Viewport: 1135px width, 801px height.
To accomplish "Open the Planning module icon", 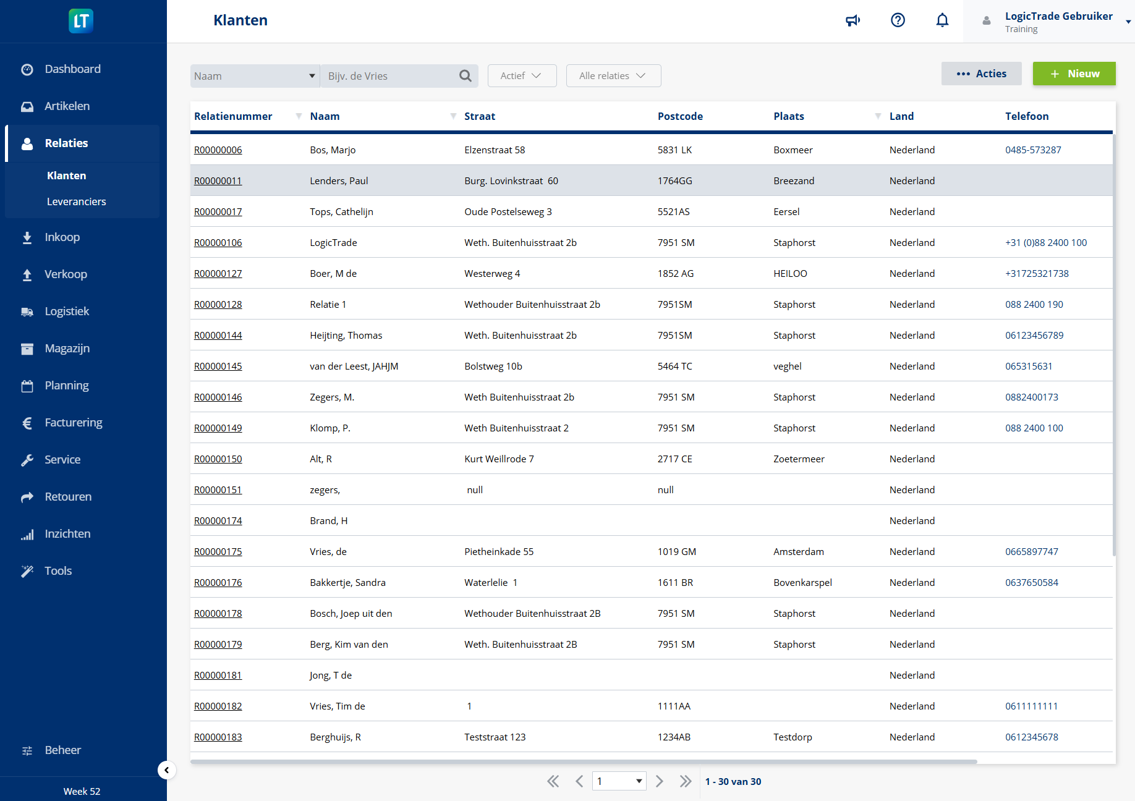I will [x=27, y=385].
